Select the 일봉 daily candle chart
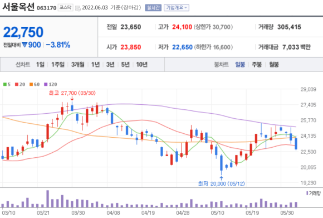This screenshot has height=218, width=323. 240,65
